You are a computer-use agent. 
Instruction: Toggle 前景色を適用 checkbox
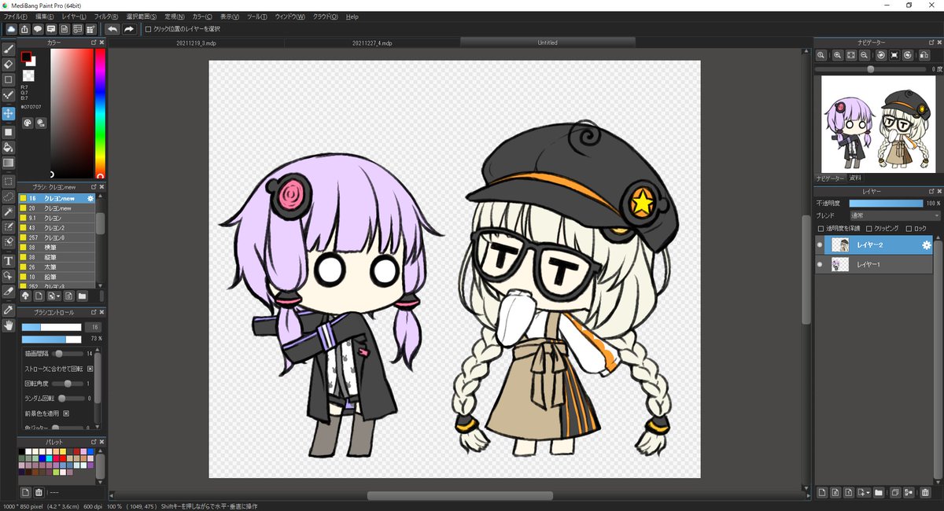coord(66,413)
